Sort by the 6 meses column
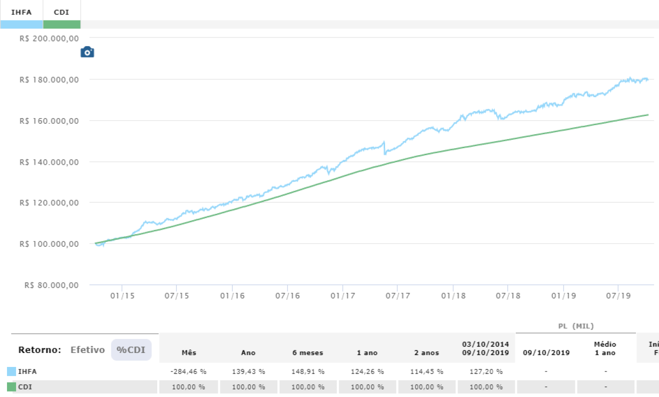 click(307, 352)
